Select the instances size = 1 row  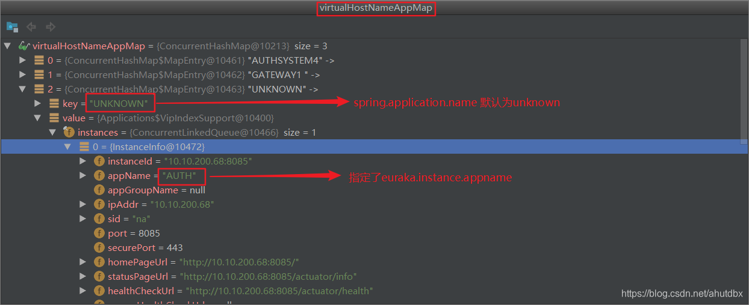point(197,132)
